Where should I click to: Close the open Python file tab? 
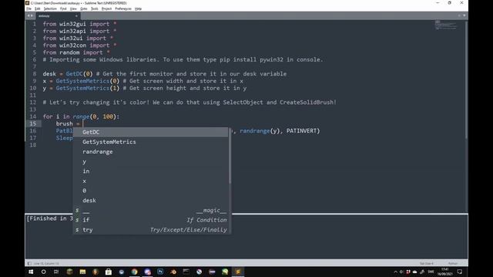(x=76, y=15)
